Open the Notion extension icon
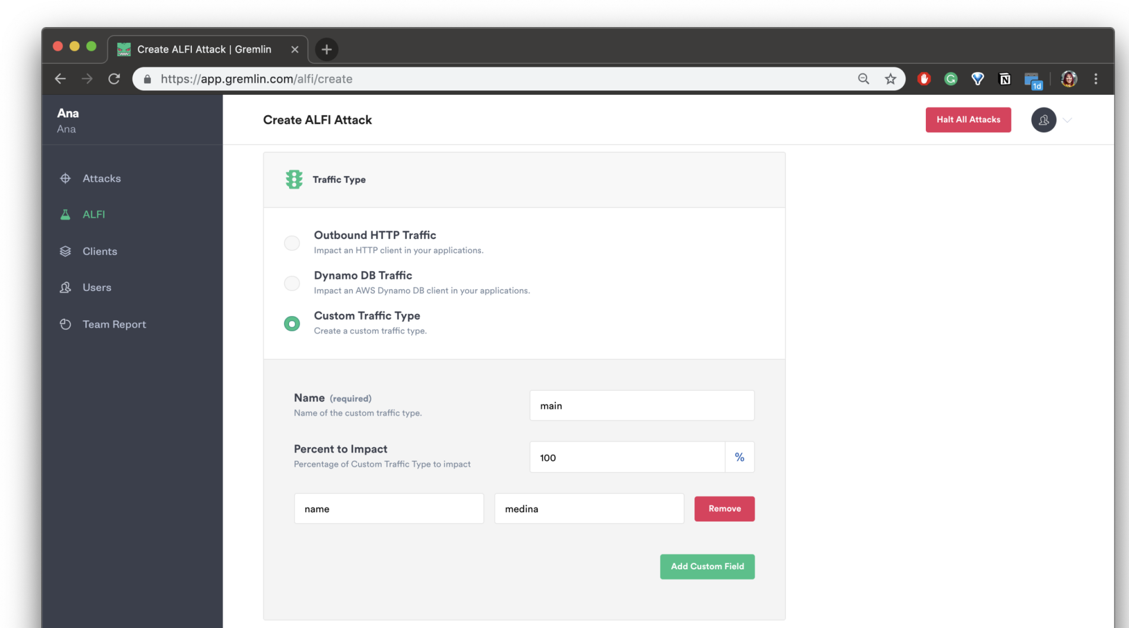 click(1005, 79)
